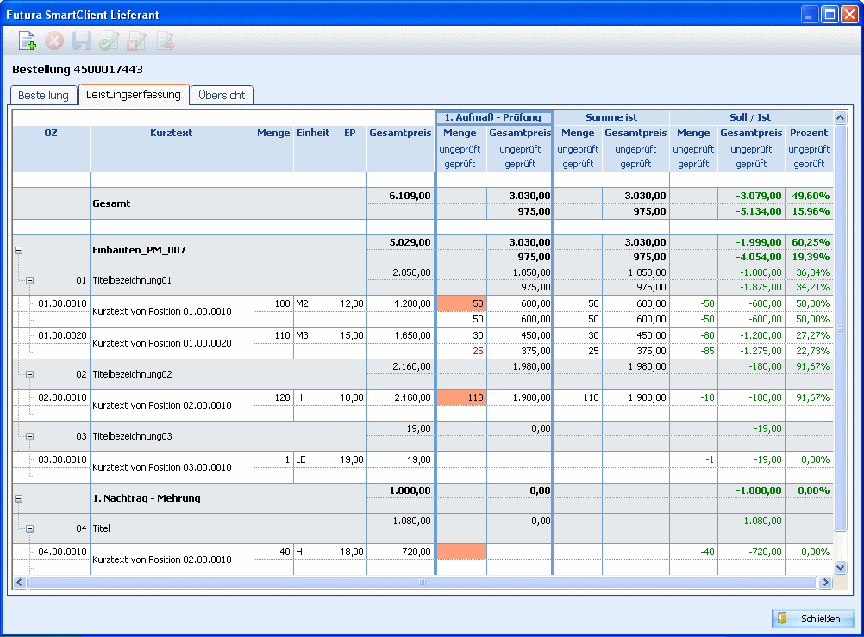Select the Leistungserfassung tab
864x637 pixels.
[x=133, y=95]
